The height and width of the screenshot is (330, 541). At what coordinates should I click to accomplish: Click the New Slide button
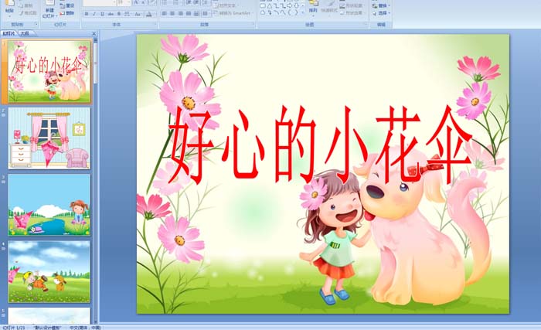(x=49, y=10)
